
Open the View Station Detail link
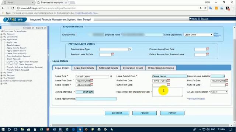[x=196, y=99]
